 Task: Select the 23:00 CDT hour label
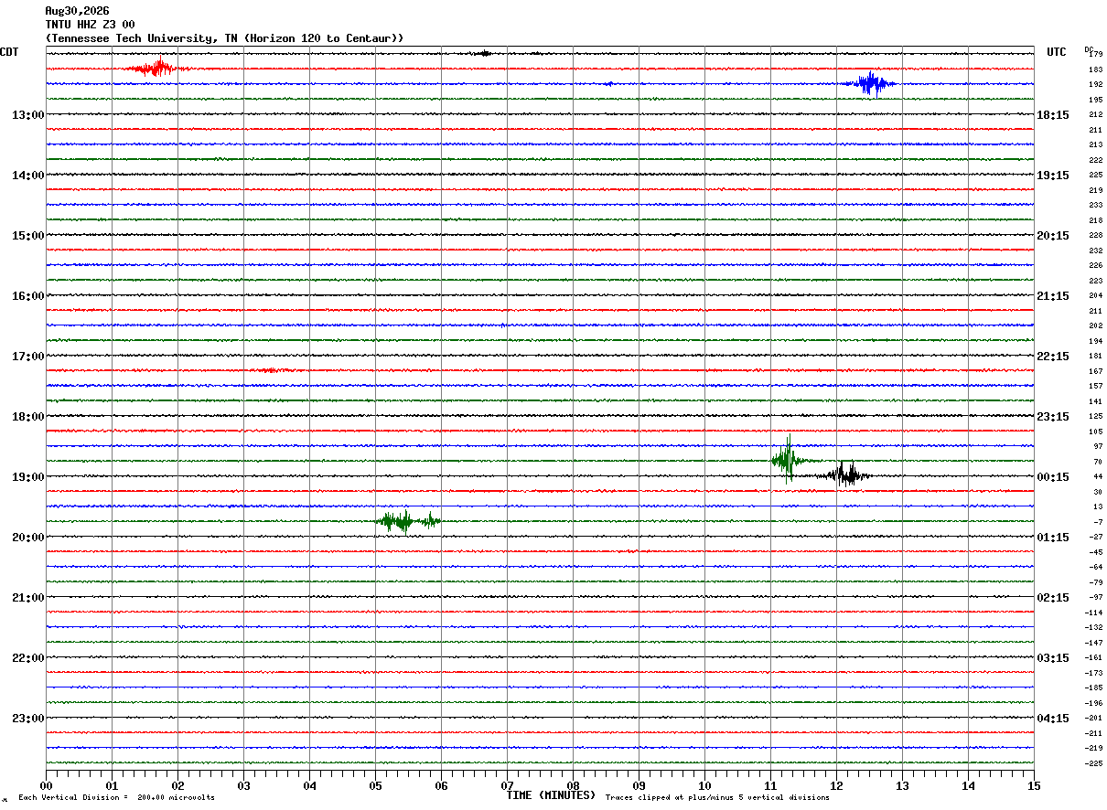pyautogui.click(x=27, y=718)
